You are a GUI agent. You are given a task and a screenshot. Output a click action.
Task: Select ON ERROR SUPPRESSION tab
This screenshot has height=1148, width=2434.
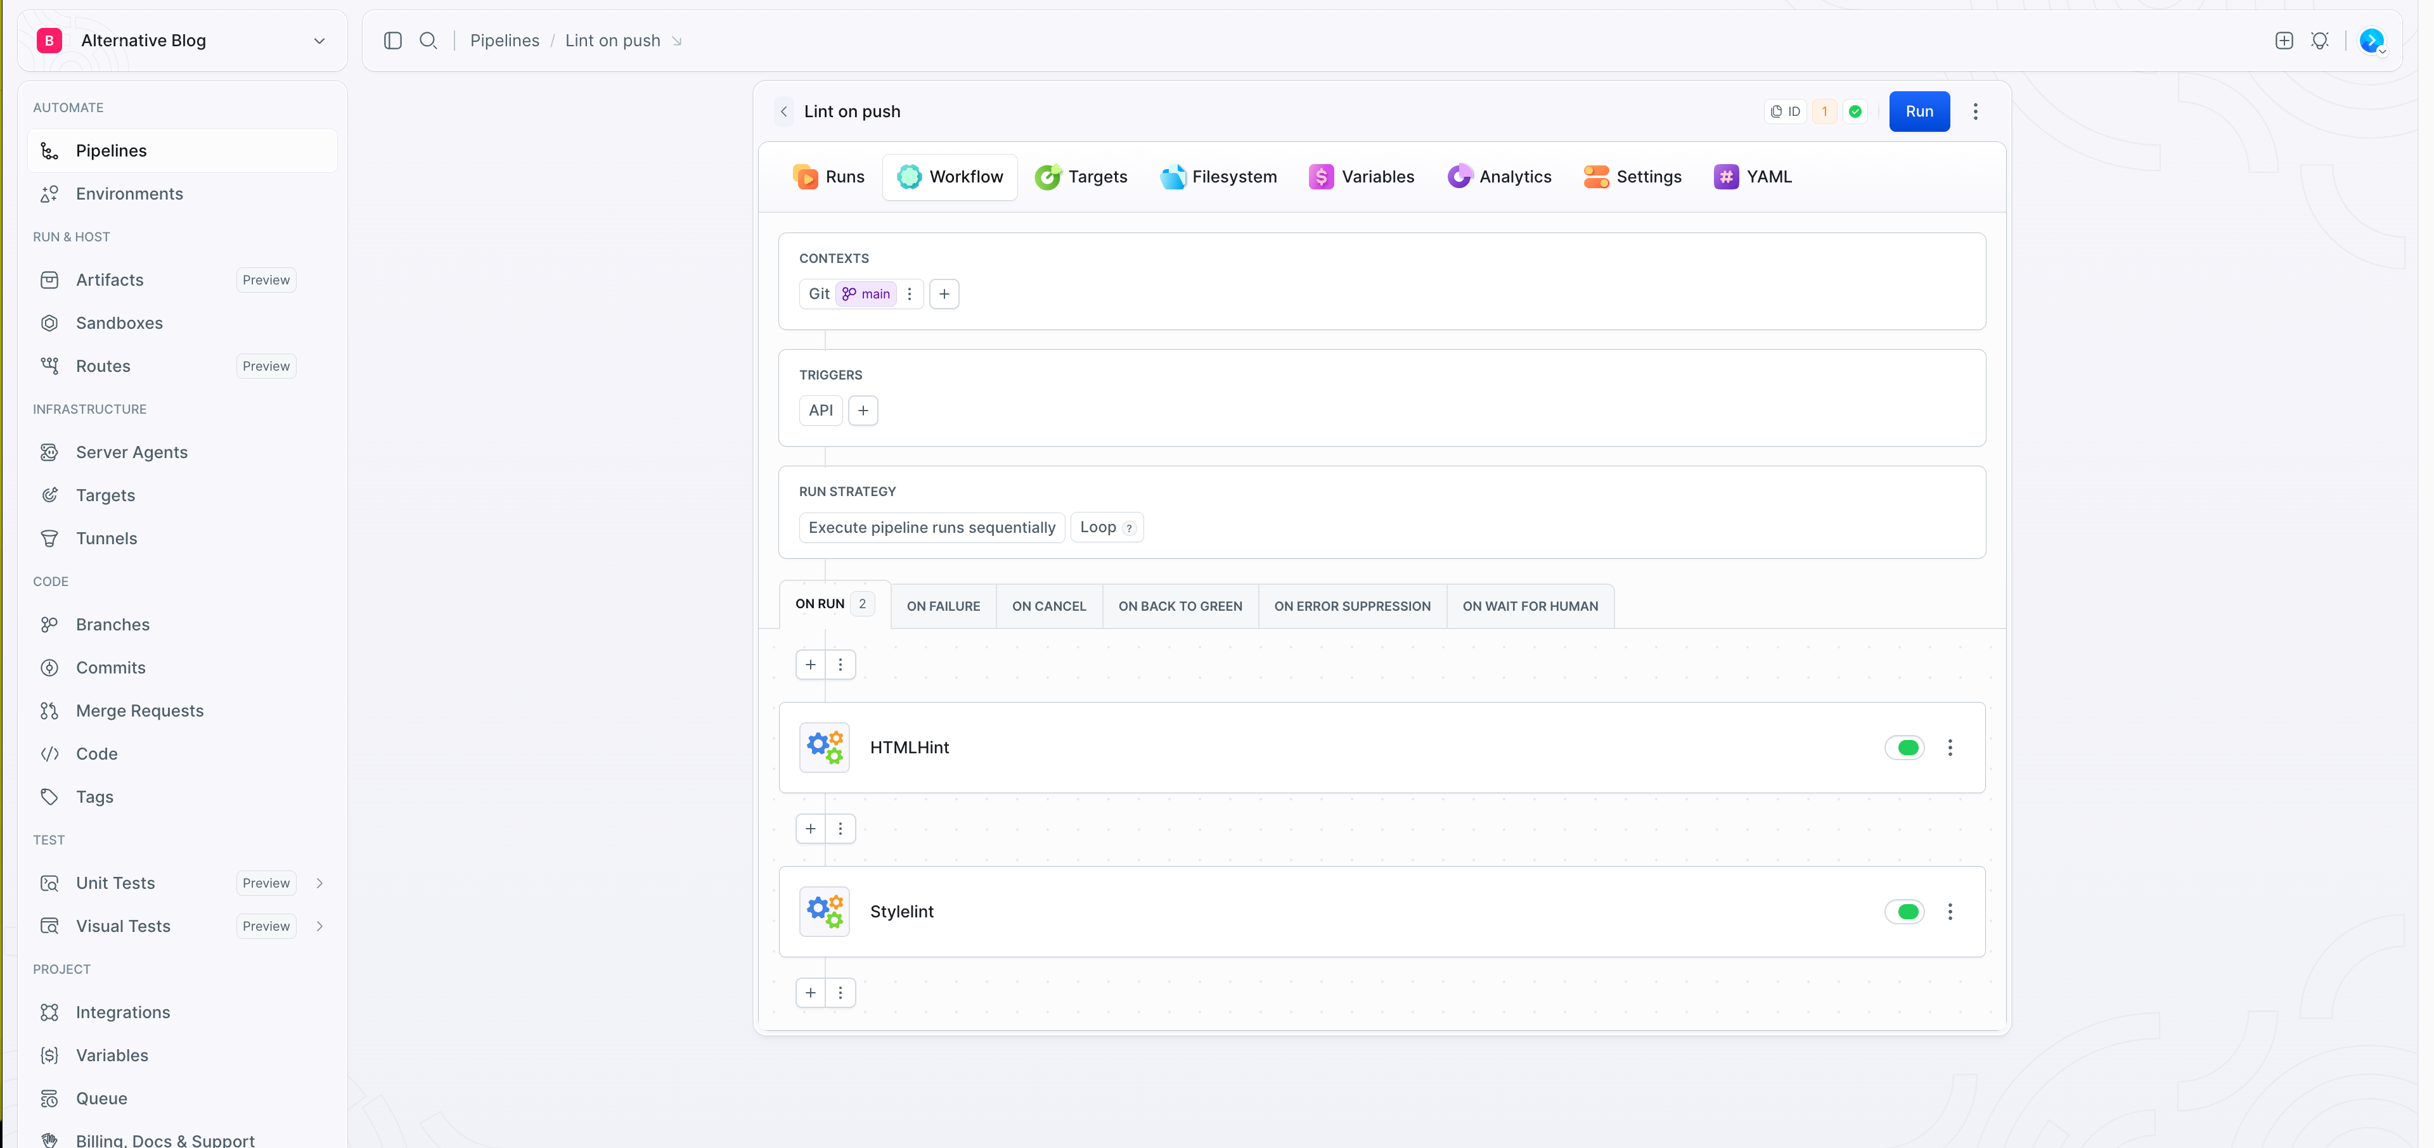[1352, 606]
